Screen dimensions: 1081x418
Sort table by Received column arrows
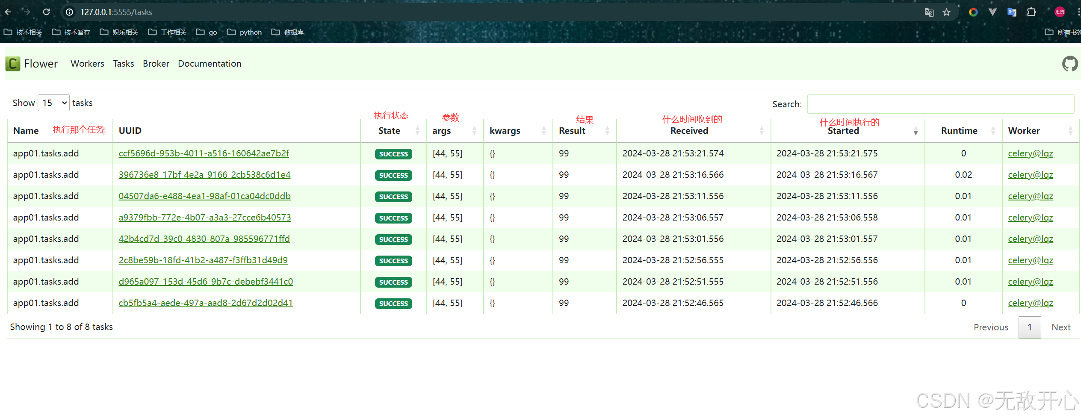761,131
